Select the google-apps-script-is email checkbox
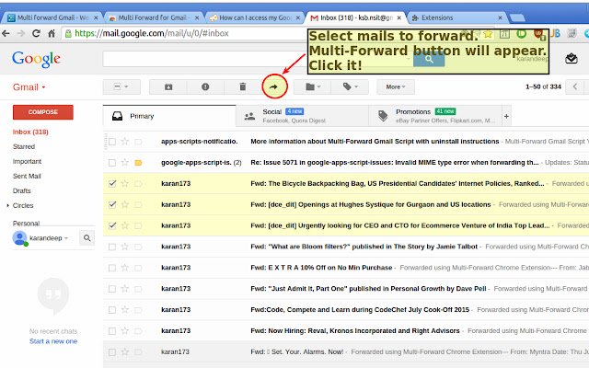This screenshot has width=589, height=368. (x=112, y=163)
